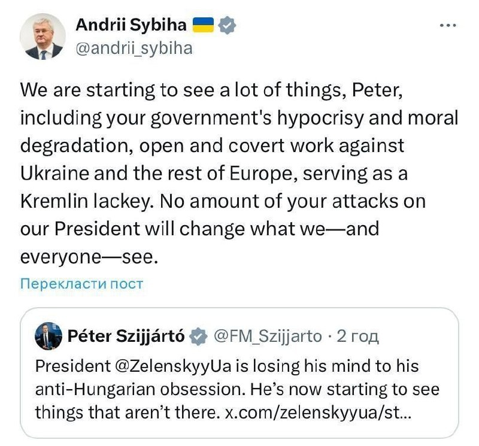Click the line 'degradation, open and covert work against'
This screenshot has height=446, width=479.
213,146
